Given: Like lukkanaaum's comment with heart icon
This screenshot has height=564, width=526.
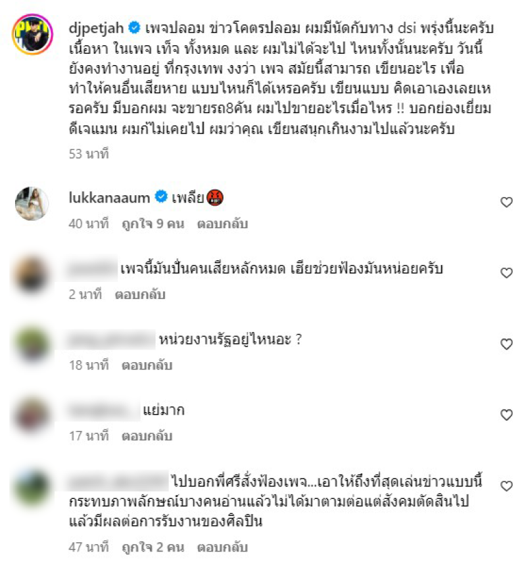Looking at the screenshot, I should (x=506, y=202).
